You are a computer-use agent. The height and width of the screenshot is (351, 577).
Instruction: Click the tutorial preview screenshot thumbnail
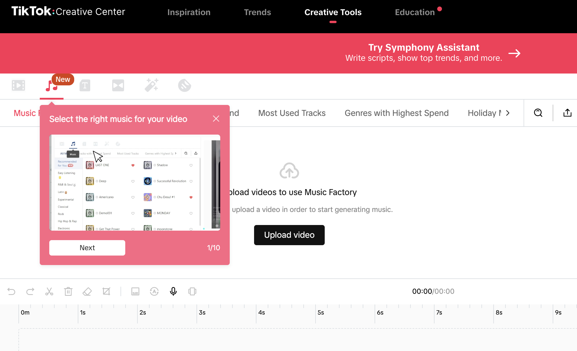(x=135, y=183)
